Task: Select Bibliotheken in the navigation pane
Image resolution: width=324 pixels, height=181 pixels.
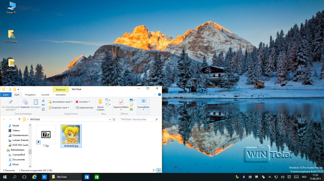Action: coord(16,150)
